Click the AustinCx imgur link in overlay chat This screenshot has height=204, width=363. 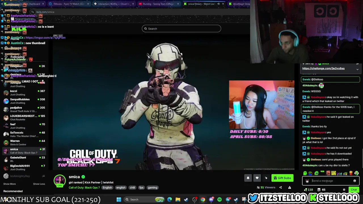pyautogui.click(x=45, y=38)
